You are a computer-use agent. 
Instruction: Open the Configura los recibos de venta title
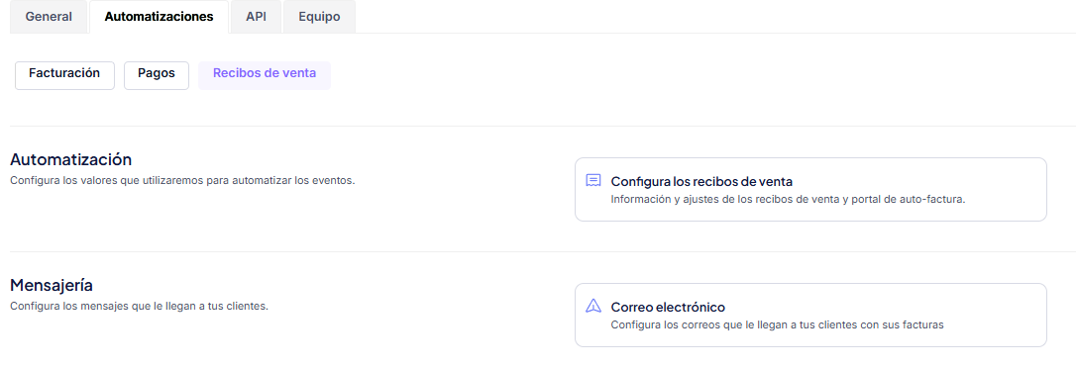[x=701, y=182]
